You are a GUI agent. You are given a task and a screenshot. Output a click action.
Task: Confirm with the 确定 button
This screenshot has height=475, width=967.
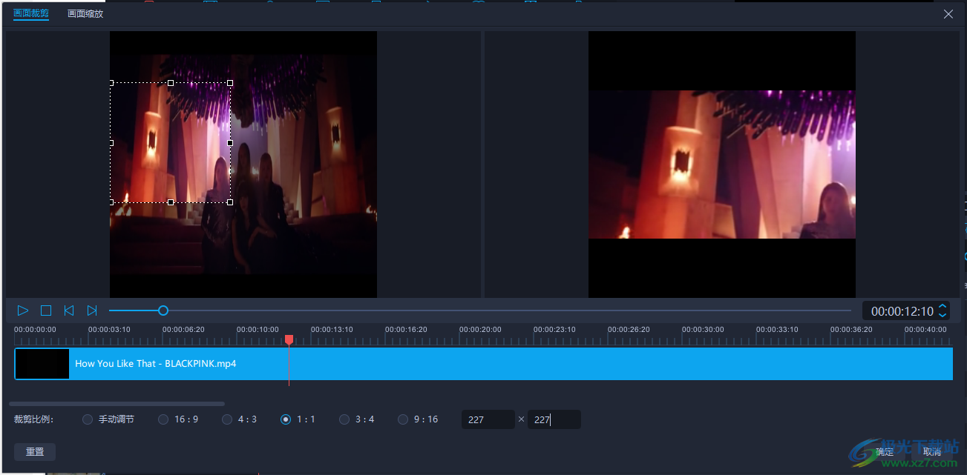pos(885,451)
